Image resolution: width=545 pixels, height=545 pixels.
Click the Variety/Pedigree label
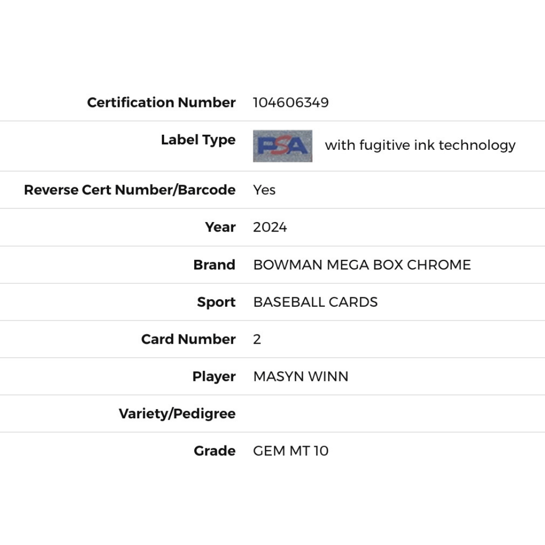(x=177, y=414)
